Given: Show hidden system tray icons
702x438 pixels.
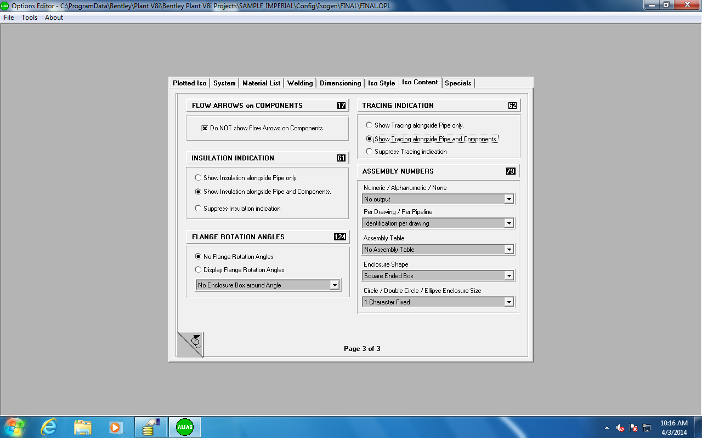Looking at the screenshot, I should pos(607,428).
